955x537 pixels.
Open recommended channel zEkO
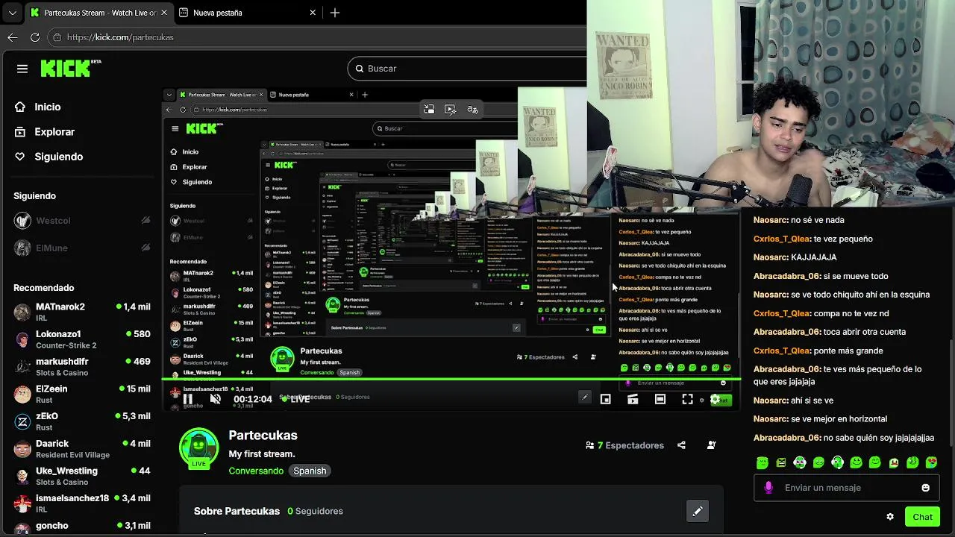(x=82, y=421)
